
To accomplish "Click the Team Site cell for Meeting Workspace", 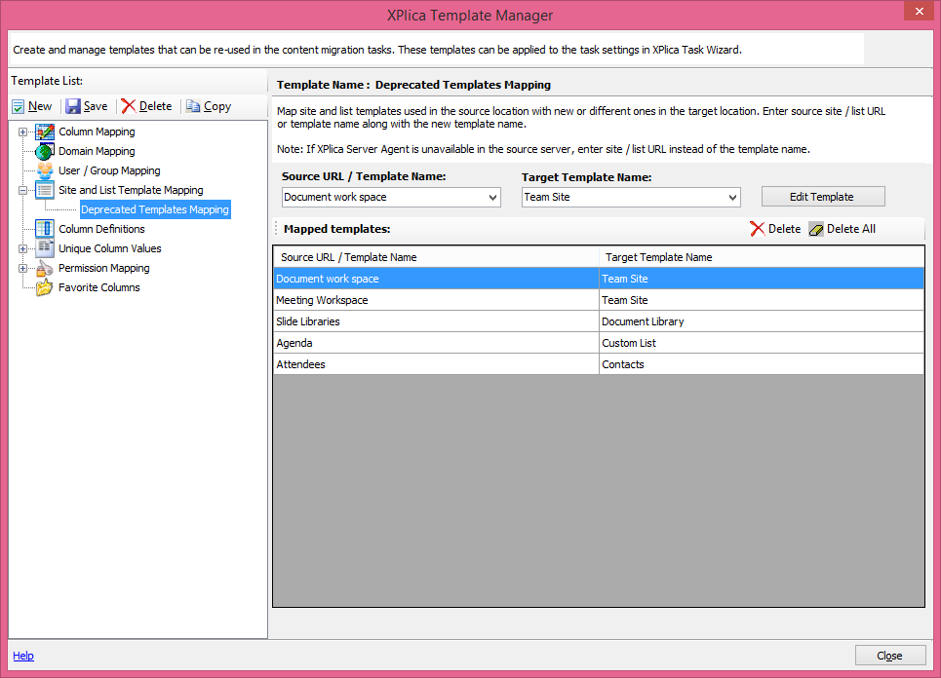I will point(762,300).
